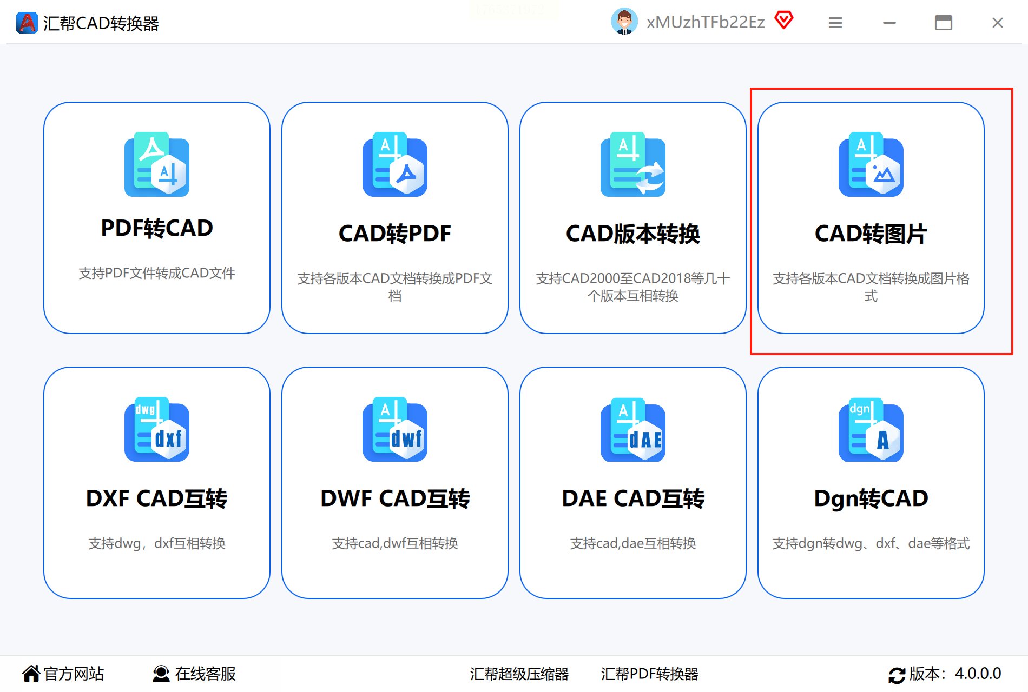Click the CAD转图片 card icon
This screenshot has height=692, width=1028.
(871, 164)
